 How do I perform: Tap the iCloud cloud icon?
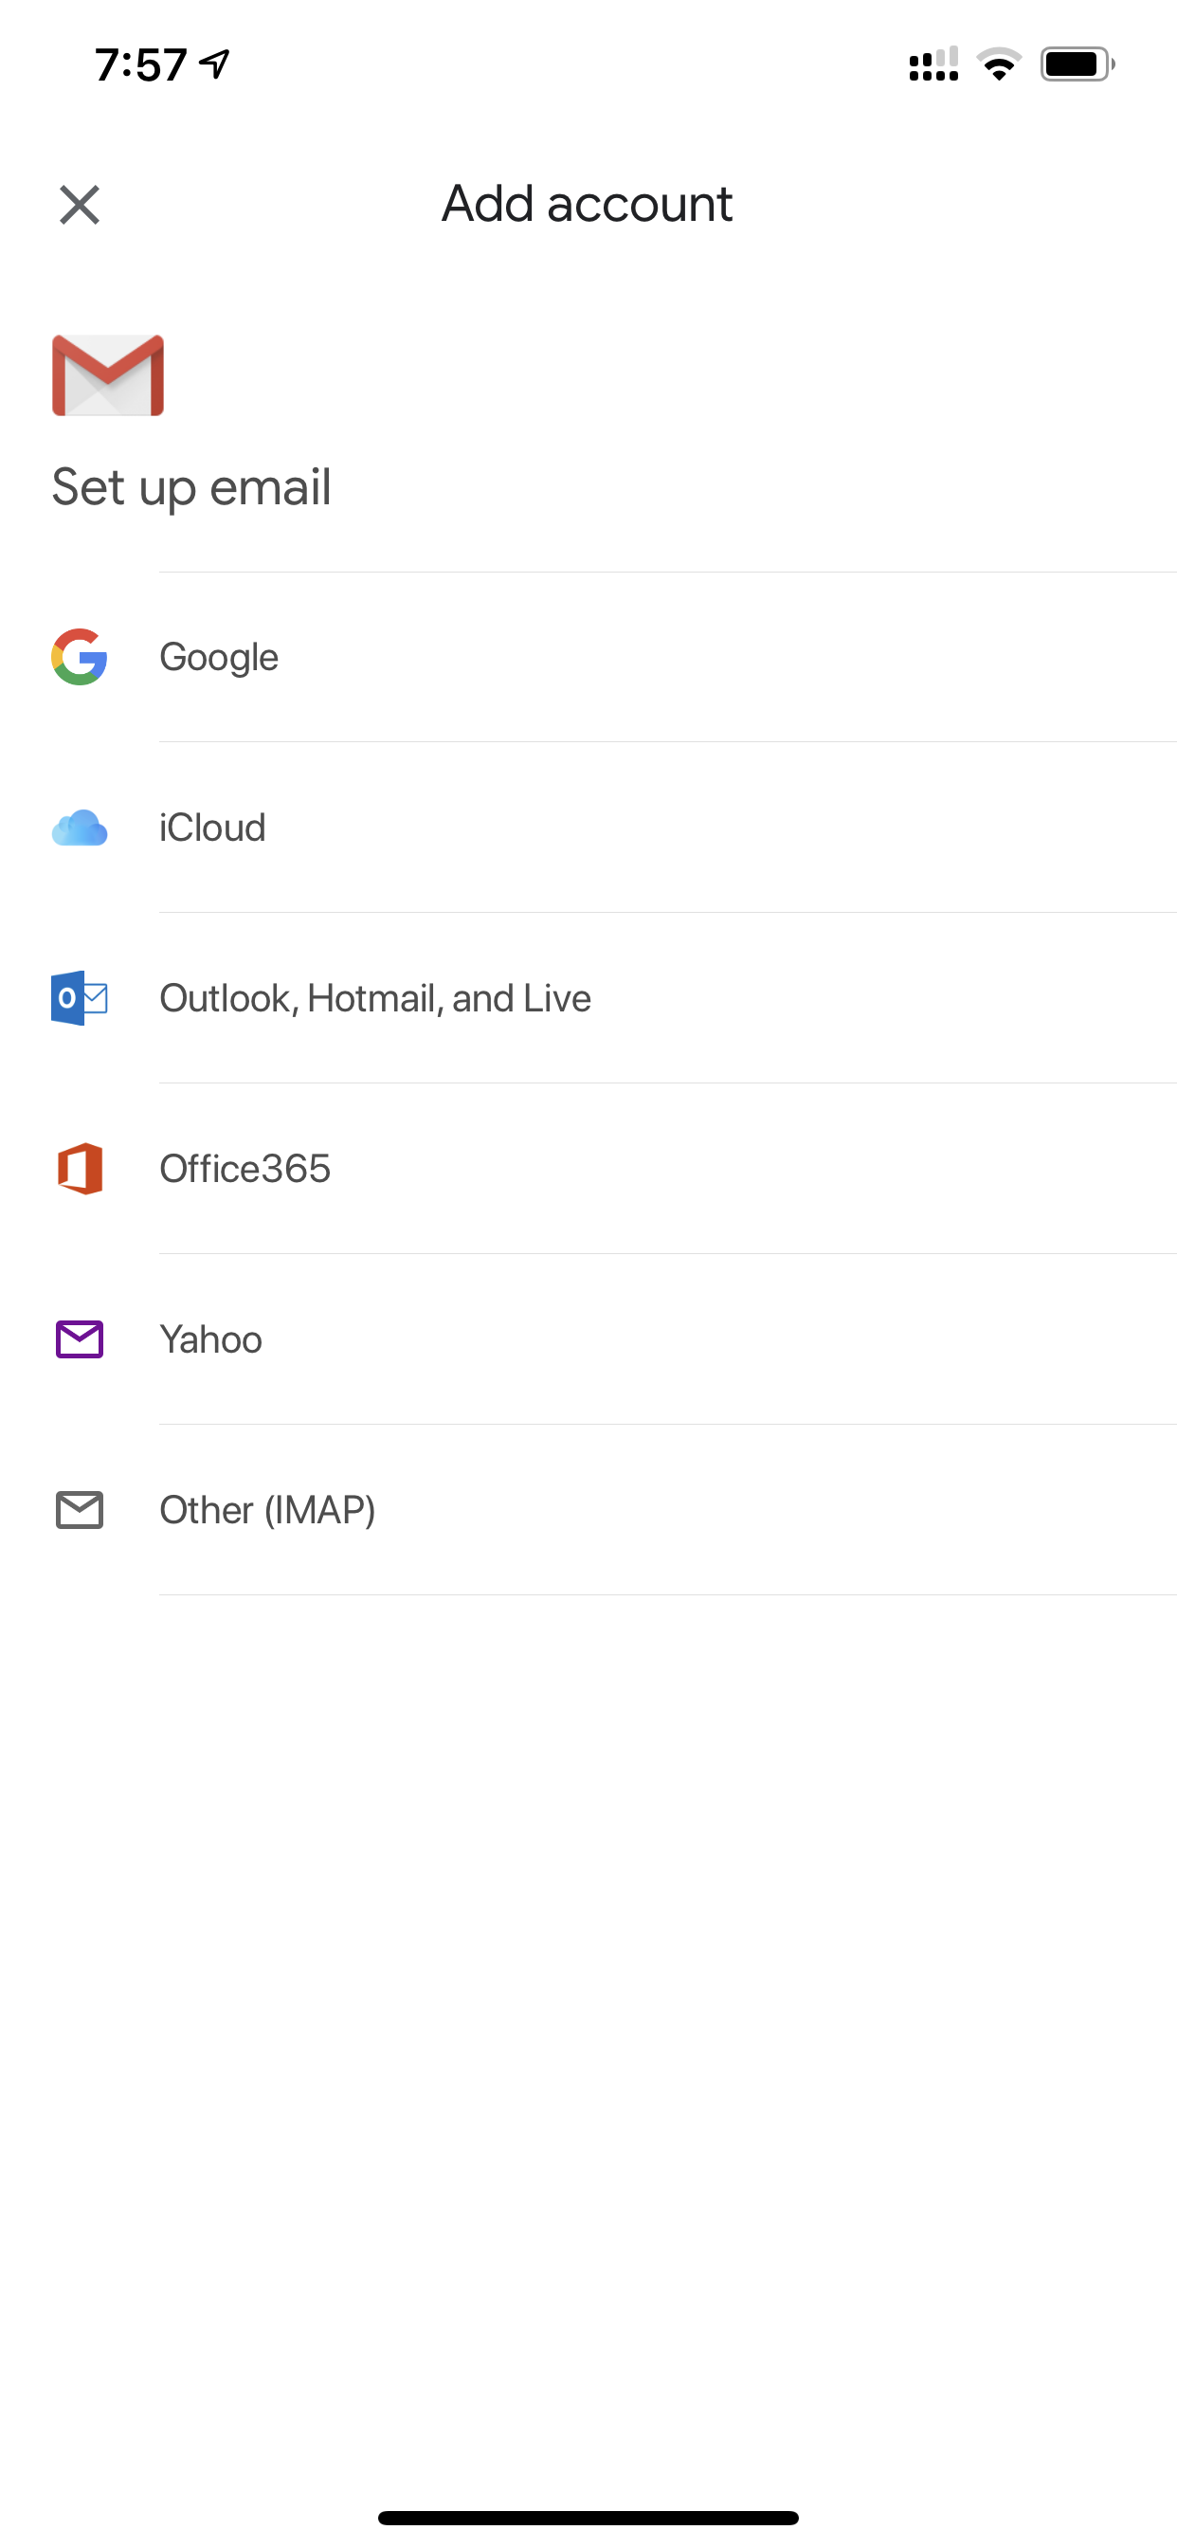[x=79, y=828]
